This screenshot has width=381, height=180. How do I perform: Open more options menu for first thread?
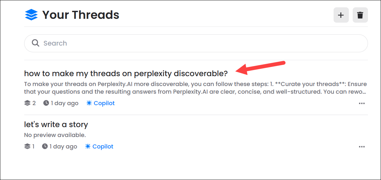362,104
